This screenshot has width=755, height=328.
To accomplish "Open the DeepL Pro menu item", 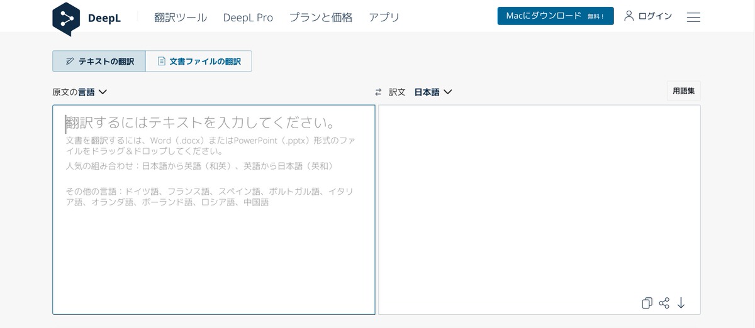I will [x=248, y=18].
